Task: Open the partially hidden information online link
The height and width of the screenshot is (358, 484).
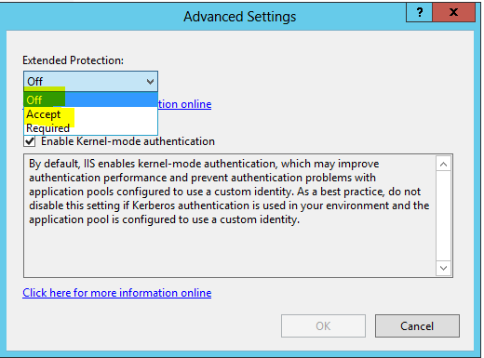Action: (x=185, y=104)
